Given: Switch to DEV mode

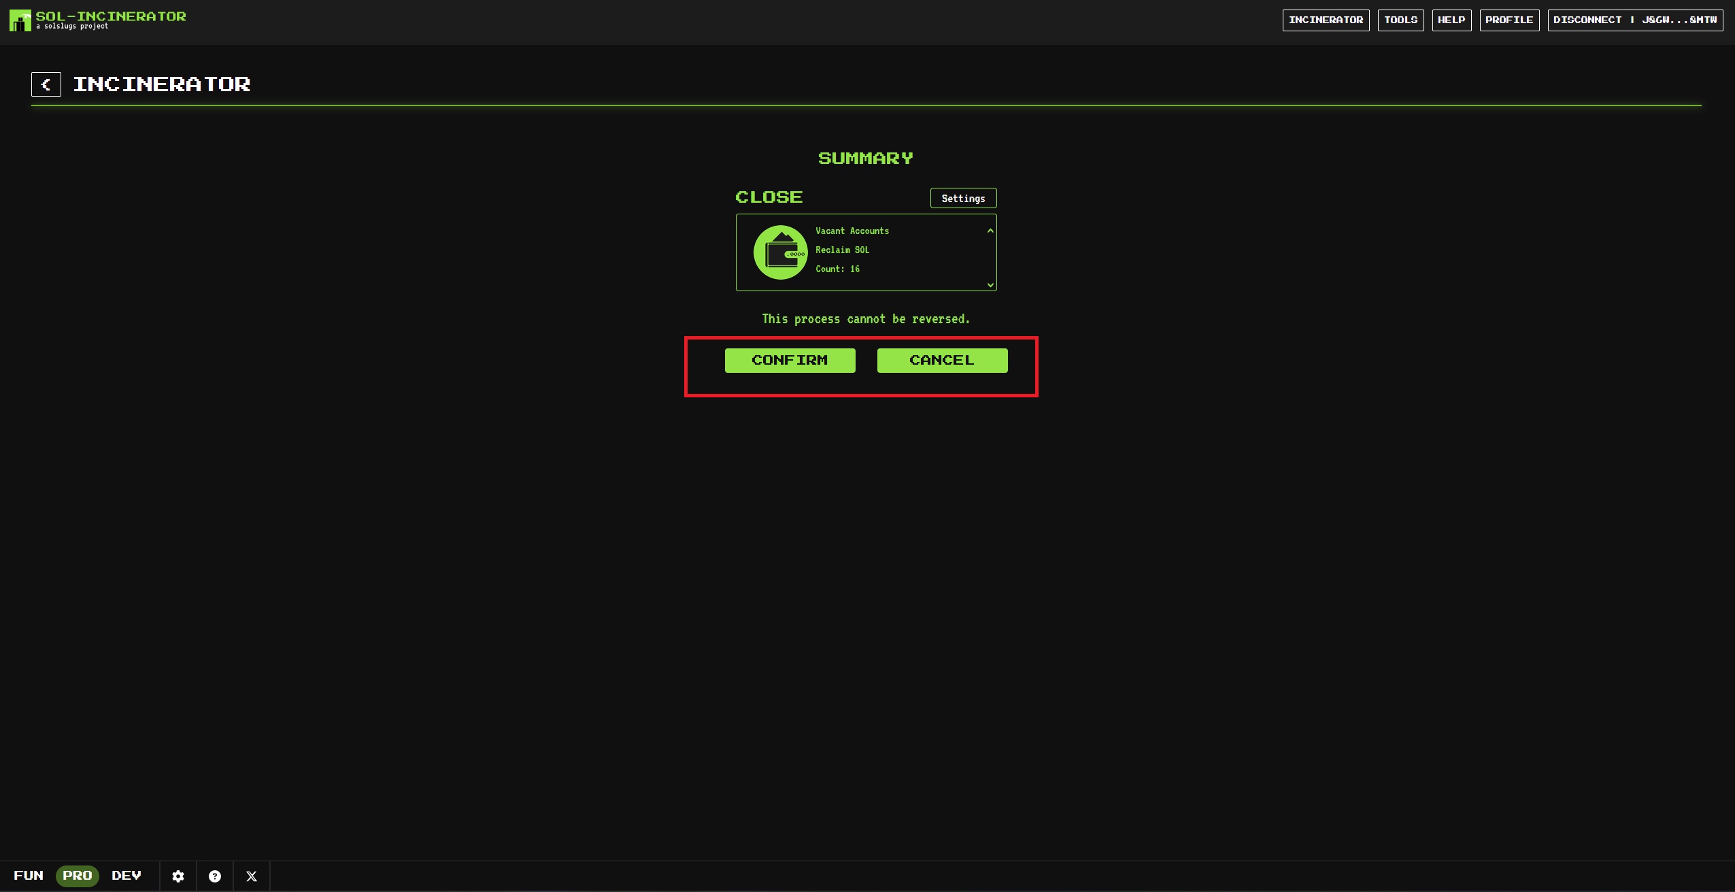Looking at the screenshot, I should [x=127, y=876].
